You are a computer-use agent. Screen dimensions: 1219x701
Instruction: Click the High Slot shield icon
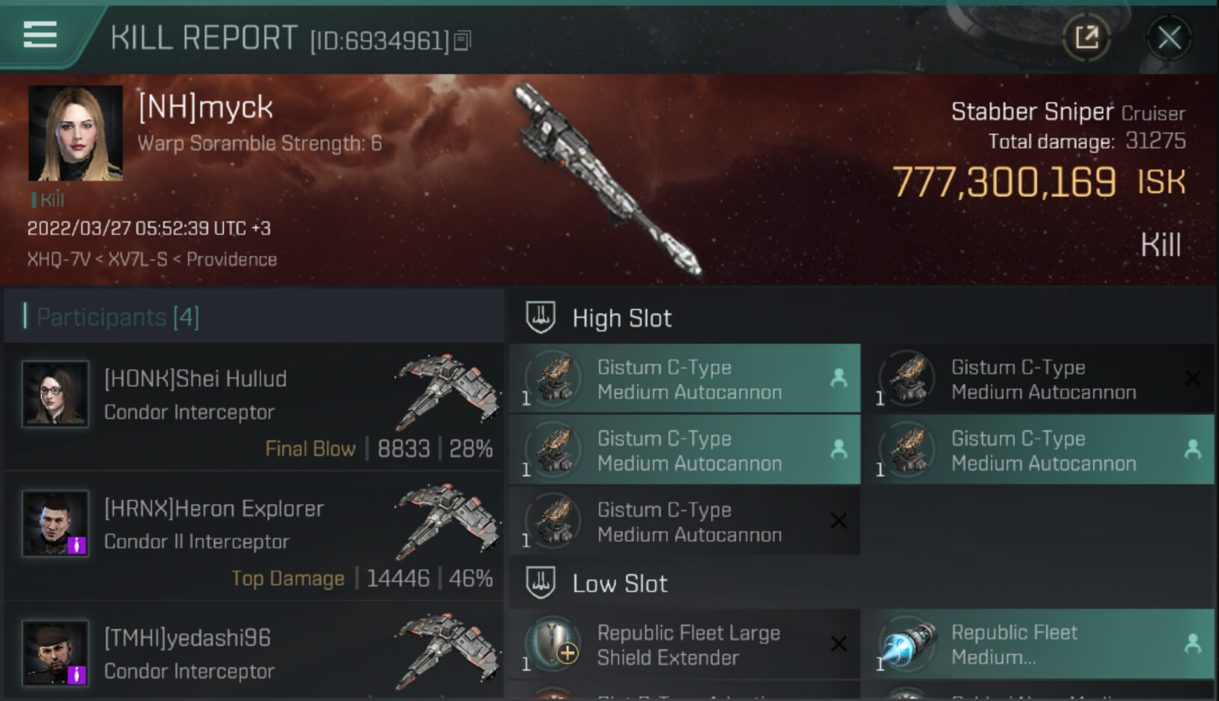pos(541,317)
